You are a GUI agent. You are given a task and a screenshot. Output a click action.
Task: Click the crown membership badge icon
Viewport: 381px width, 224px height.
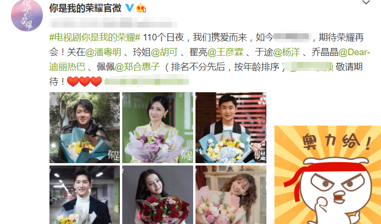pos(141,8)
